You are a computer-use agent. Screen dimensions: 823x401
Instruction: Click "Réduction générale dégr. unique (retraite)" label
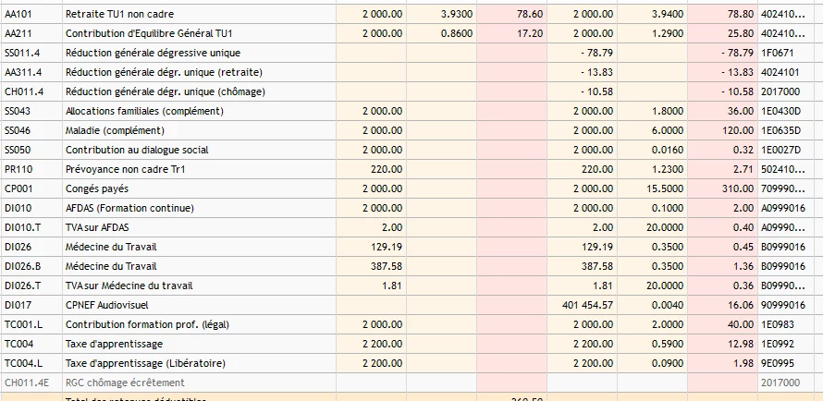(163, 72)
